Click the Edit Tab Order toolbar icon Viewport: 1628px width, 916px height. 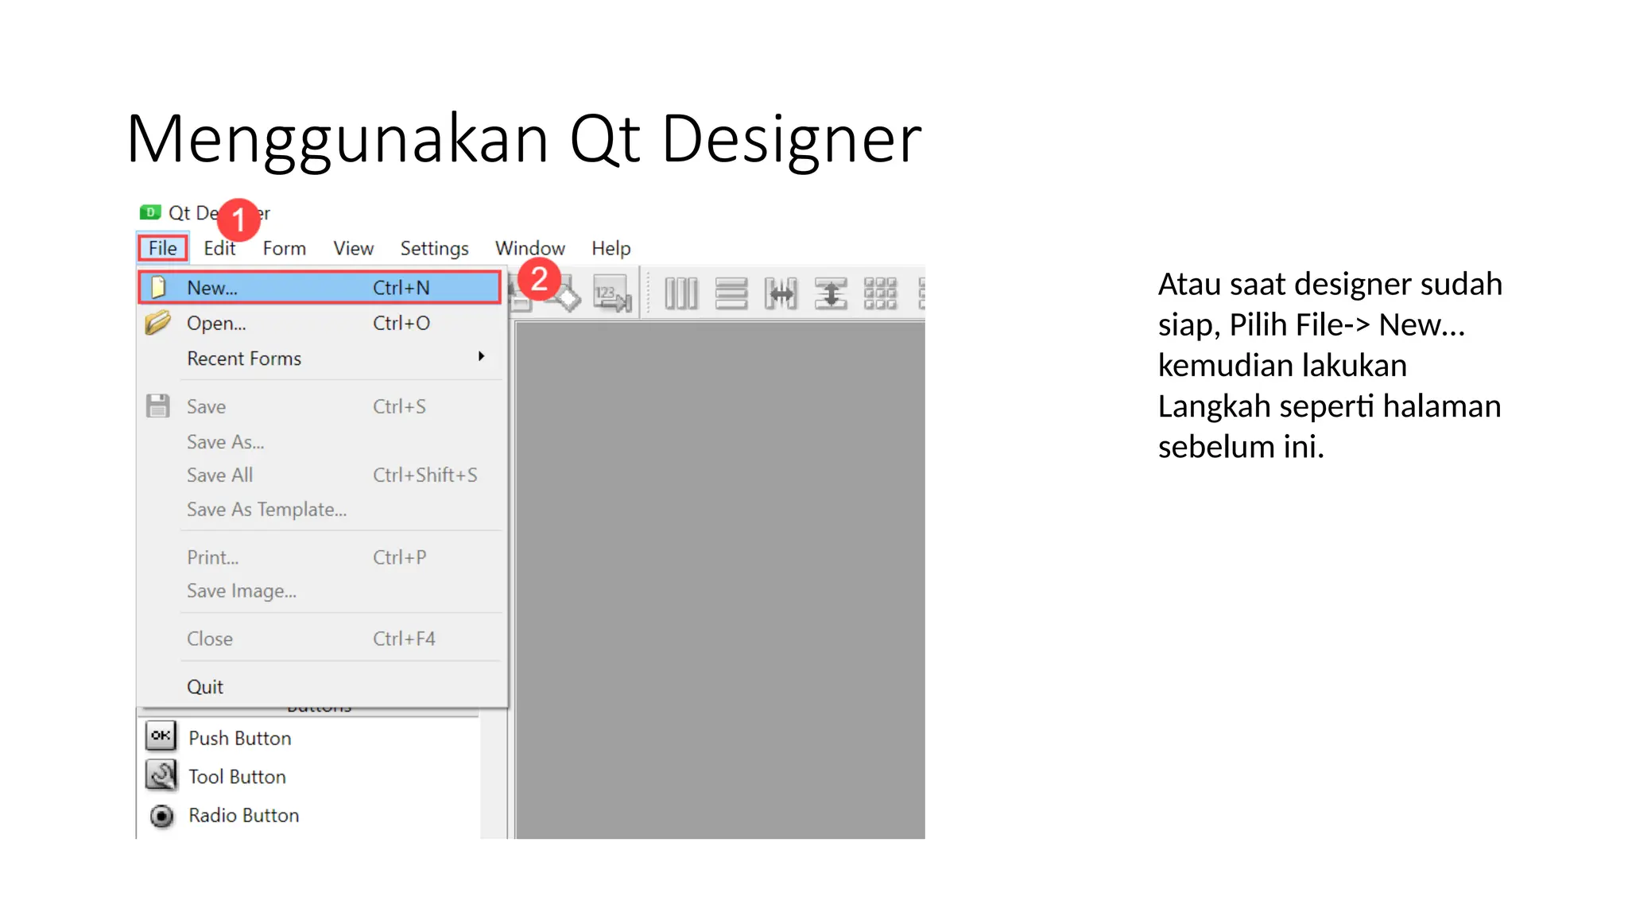click(611, 294)
